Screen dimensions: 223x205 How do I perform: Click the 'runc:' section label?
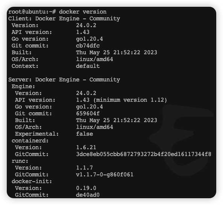click(20, 161)
